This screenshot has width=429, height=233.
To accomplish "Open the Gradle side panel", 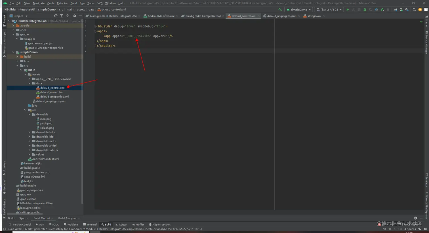I will click(x=426, y=21).
